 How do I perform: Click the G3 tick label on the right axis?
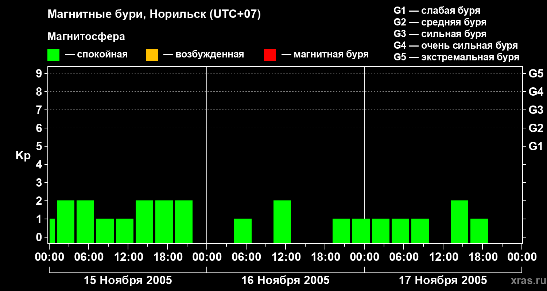[536, 110]
